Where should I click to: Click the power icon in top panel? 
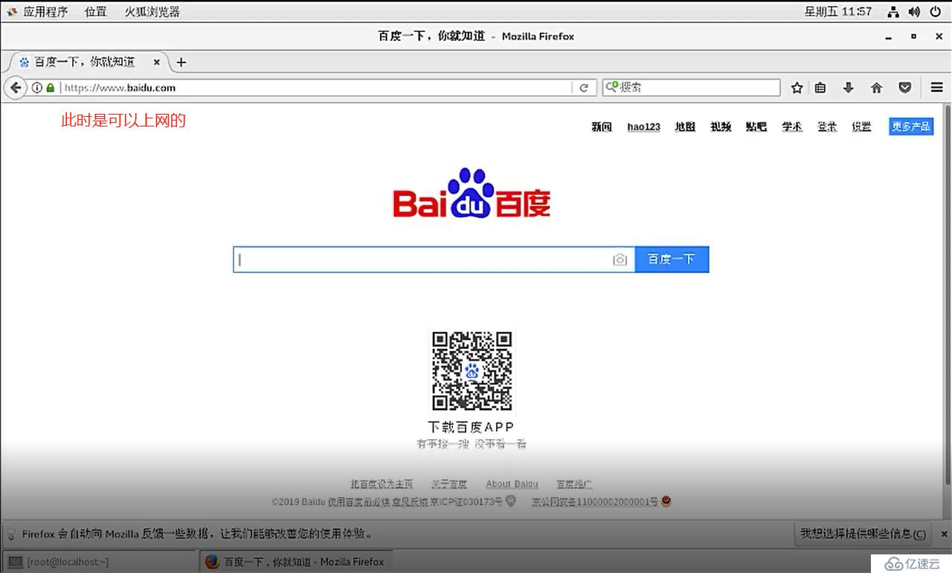[935, 11]
